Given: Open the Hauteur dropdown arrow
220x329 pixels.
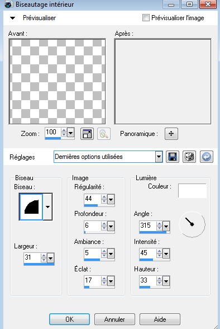Looking at the screenshot, I should [166, 281].
